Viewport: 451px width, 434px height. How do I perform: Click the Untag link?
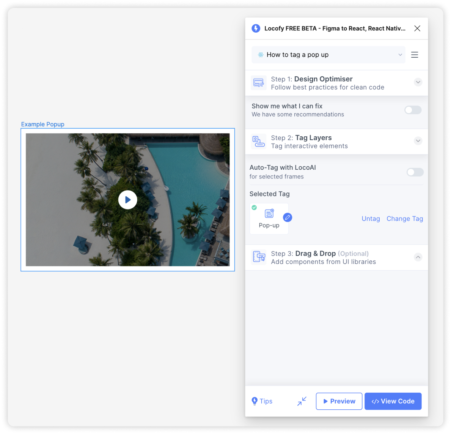point(371,219)
